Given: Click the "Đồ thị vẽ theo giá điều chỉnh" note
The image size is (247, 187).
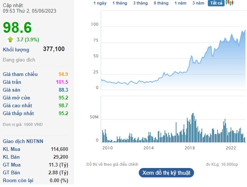Looking at the screenshot, I should point(112,165).
